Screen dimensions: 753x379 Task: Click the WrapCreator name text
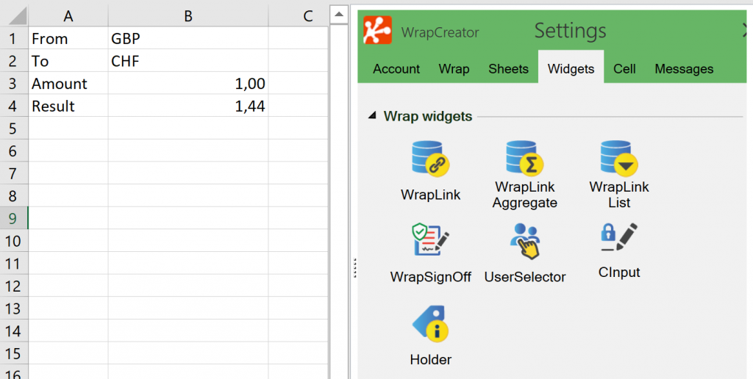pyautogui.click(x=440, y=32)
